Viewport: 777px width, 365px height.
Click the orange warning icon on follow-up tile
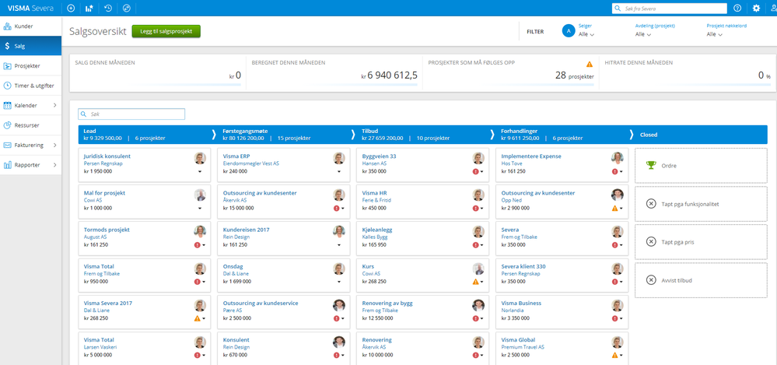pos(590,64)
